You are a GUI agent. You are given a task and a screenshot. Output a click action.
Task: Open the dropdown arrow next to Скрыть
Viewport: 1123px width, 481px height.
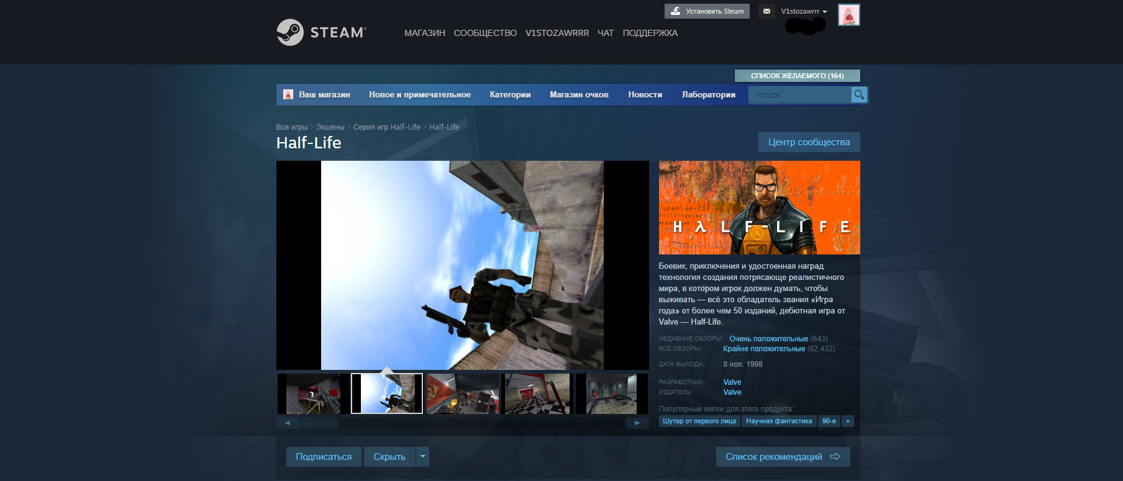coord(422,457)
